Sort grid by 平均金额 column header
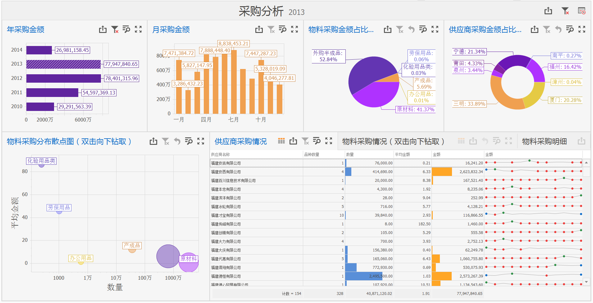Viewport: 593px width, 303px height. tap(413, 154)
